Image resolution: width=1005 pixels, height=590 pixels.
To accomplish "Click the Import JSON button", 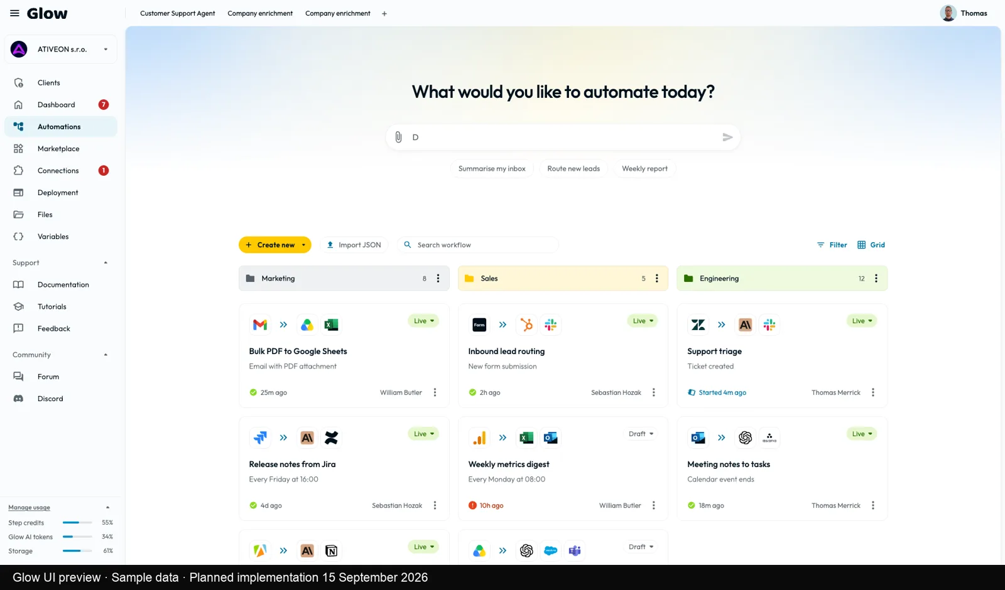I will pyautogui.click(x=354, y=245).
